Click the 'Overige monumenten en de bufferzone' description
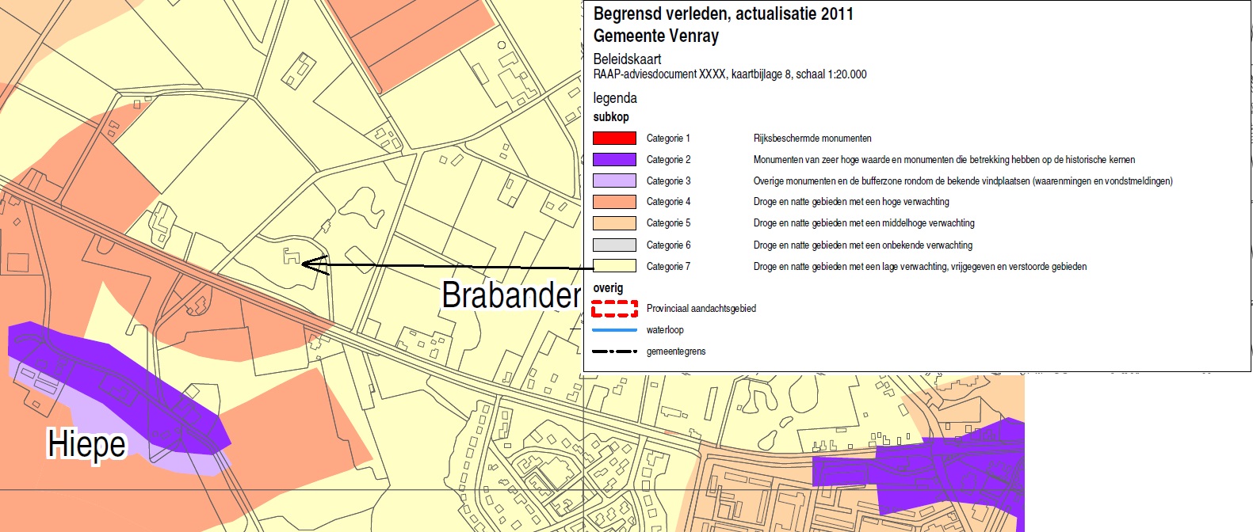 coord(963,181)
